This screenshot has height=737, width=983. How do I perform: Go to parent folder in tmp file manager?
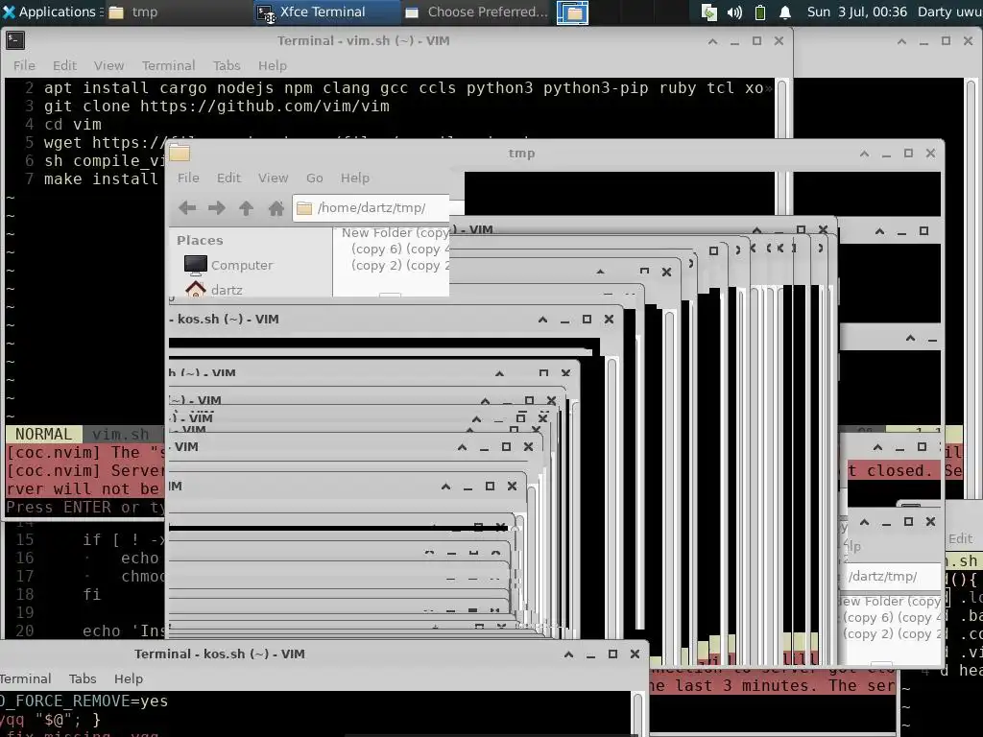point(247,208)
